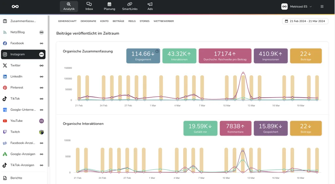Toggle the Engagement metric card

143,56
